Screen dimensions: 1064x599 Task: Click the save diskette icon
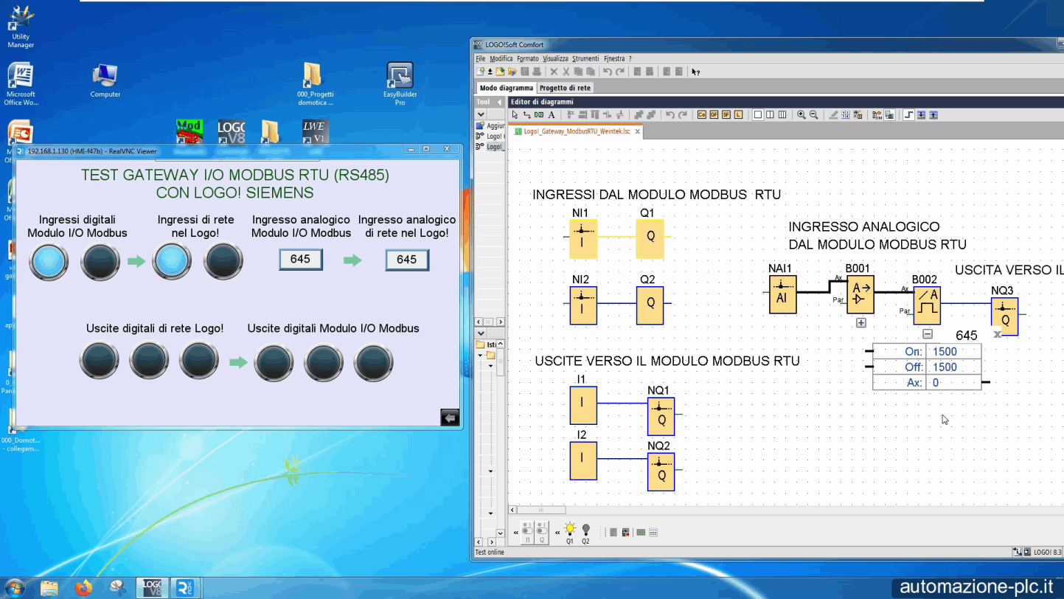525,72
